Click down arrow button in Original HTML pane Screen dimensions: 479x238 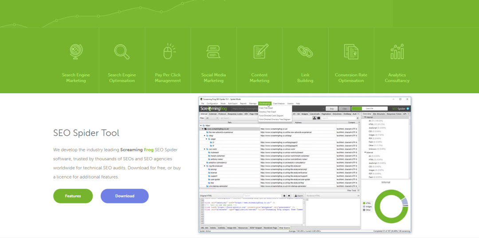(x=284, y=196)
